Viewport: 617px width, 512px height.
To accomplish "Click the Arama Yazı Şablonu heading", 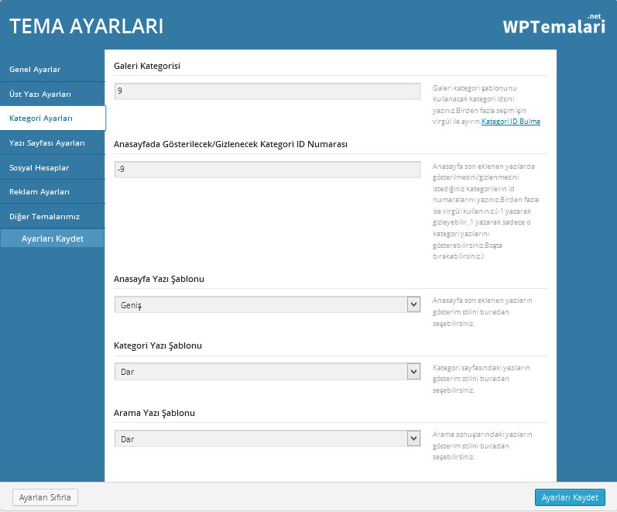I will (x=154, y=413).
